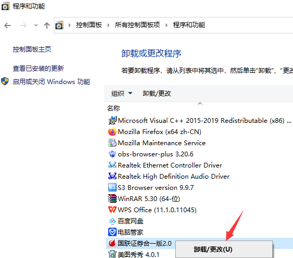The width and height of the screenshot is (293, 258).
Task: Select the obs-browser-plus 3.20.6 entry
Action: point(156,154)
